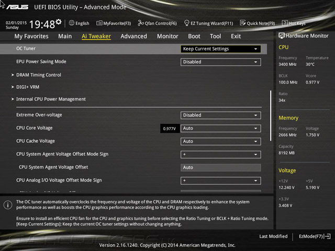Click +3.3V reading 3.408 V

pyautogui.click(x=285, y=206)
